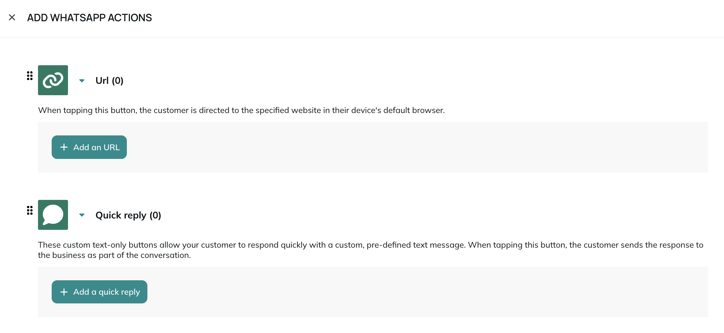The height and width of the screenshot is (333, 724).
Task: Click the ADD WHATSAPP ACTIONS title
Action: (x=89, y=18)
